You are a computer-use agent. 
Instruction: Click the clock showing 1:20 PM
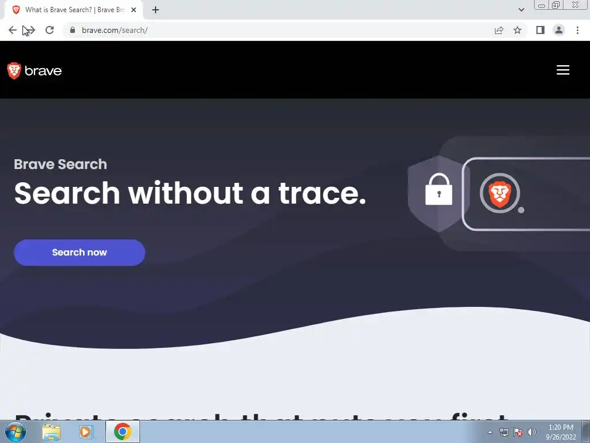[x=561, y=432]
